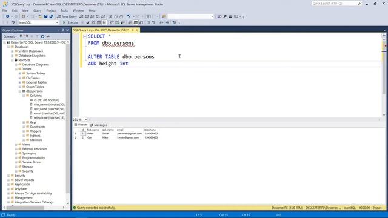Select the Server Objects node

pyautogui.click(x=24, y=180)
